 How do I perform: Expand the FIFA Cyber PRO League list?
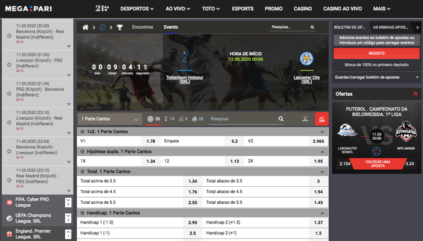(68, 202)
